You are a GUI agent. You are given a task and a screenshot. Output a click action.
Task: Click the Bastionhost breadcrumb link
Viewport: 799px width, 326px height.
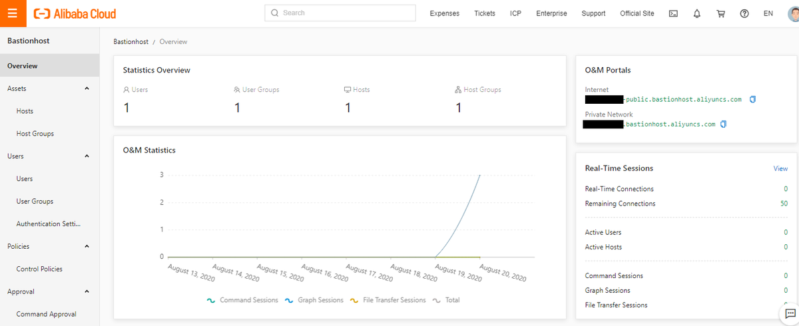pos(131,41)
